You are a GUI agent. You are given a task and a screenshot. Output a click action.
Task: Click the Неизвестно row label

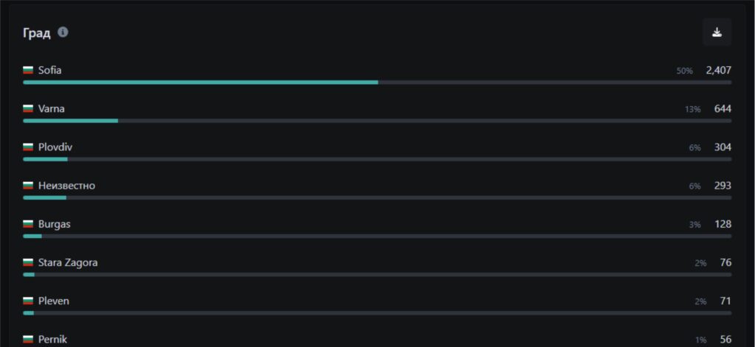tap(66, 186)
